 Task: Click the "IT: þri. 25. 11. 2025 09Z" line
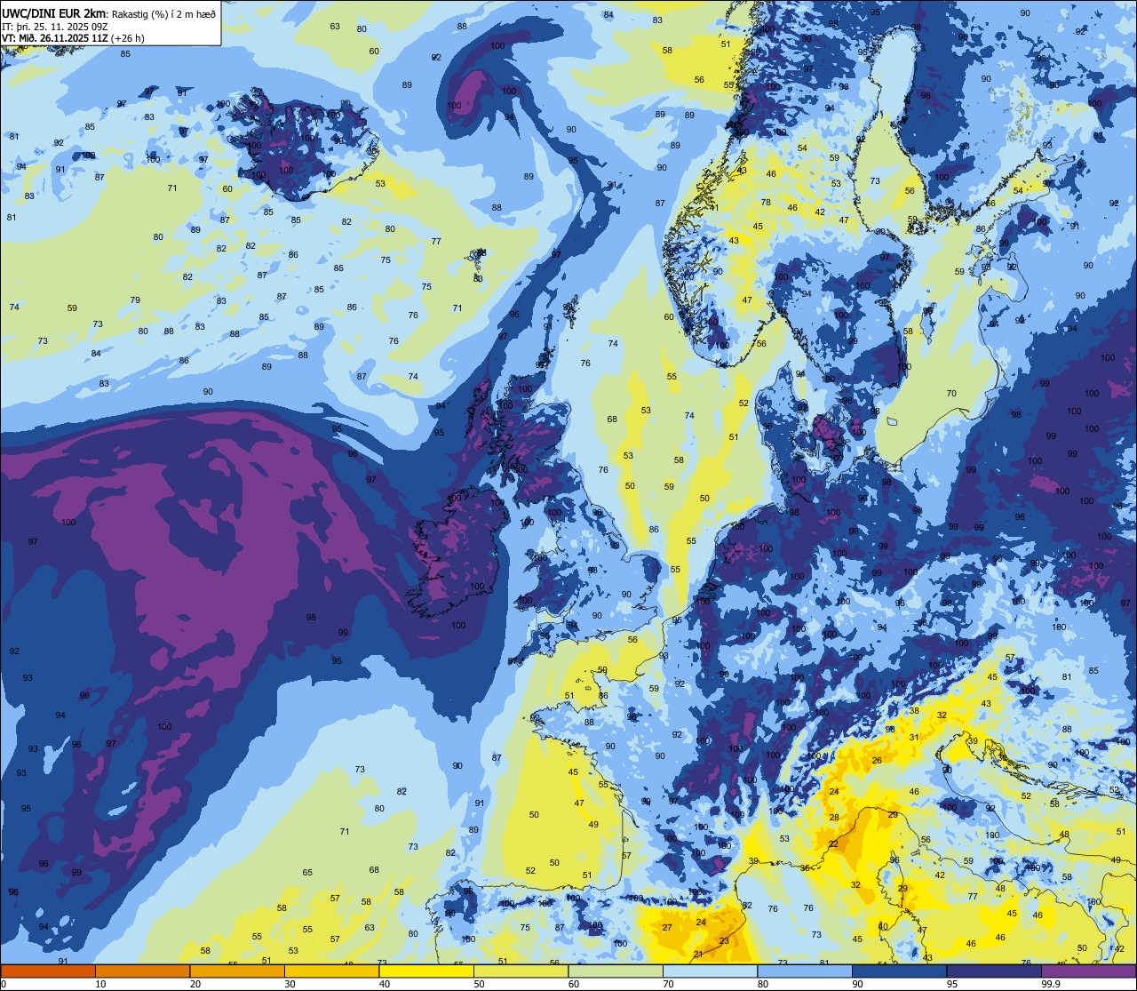(54, 26)
